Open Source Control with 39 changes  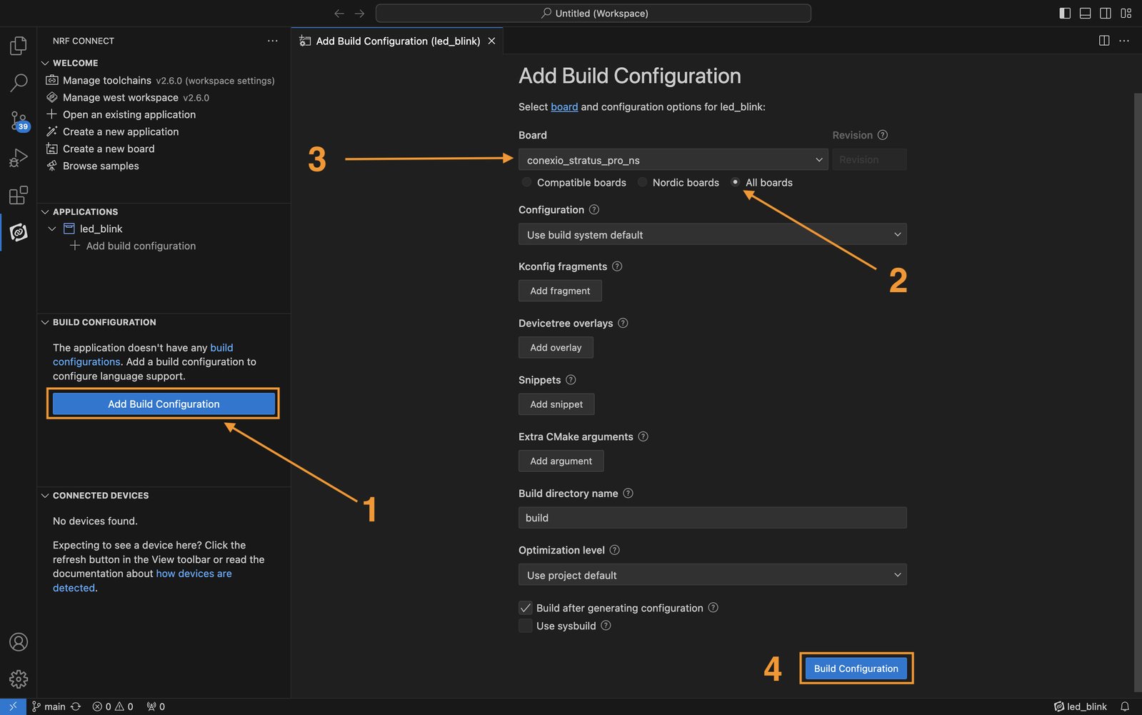tap(19, 120)
